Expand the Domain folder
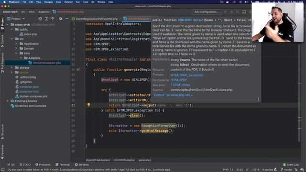This screenshot has width=306, height=172. click(x=16, y=48)
